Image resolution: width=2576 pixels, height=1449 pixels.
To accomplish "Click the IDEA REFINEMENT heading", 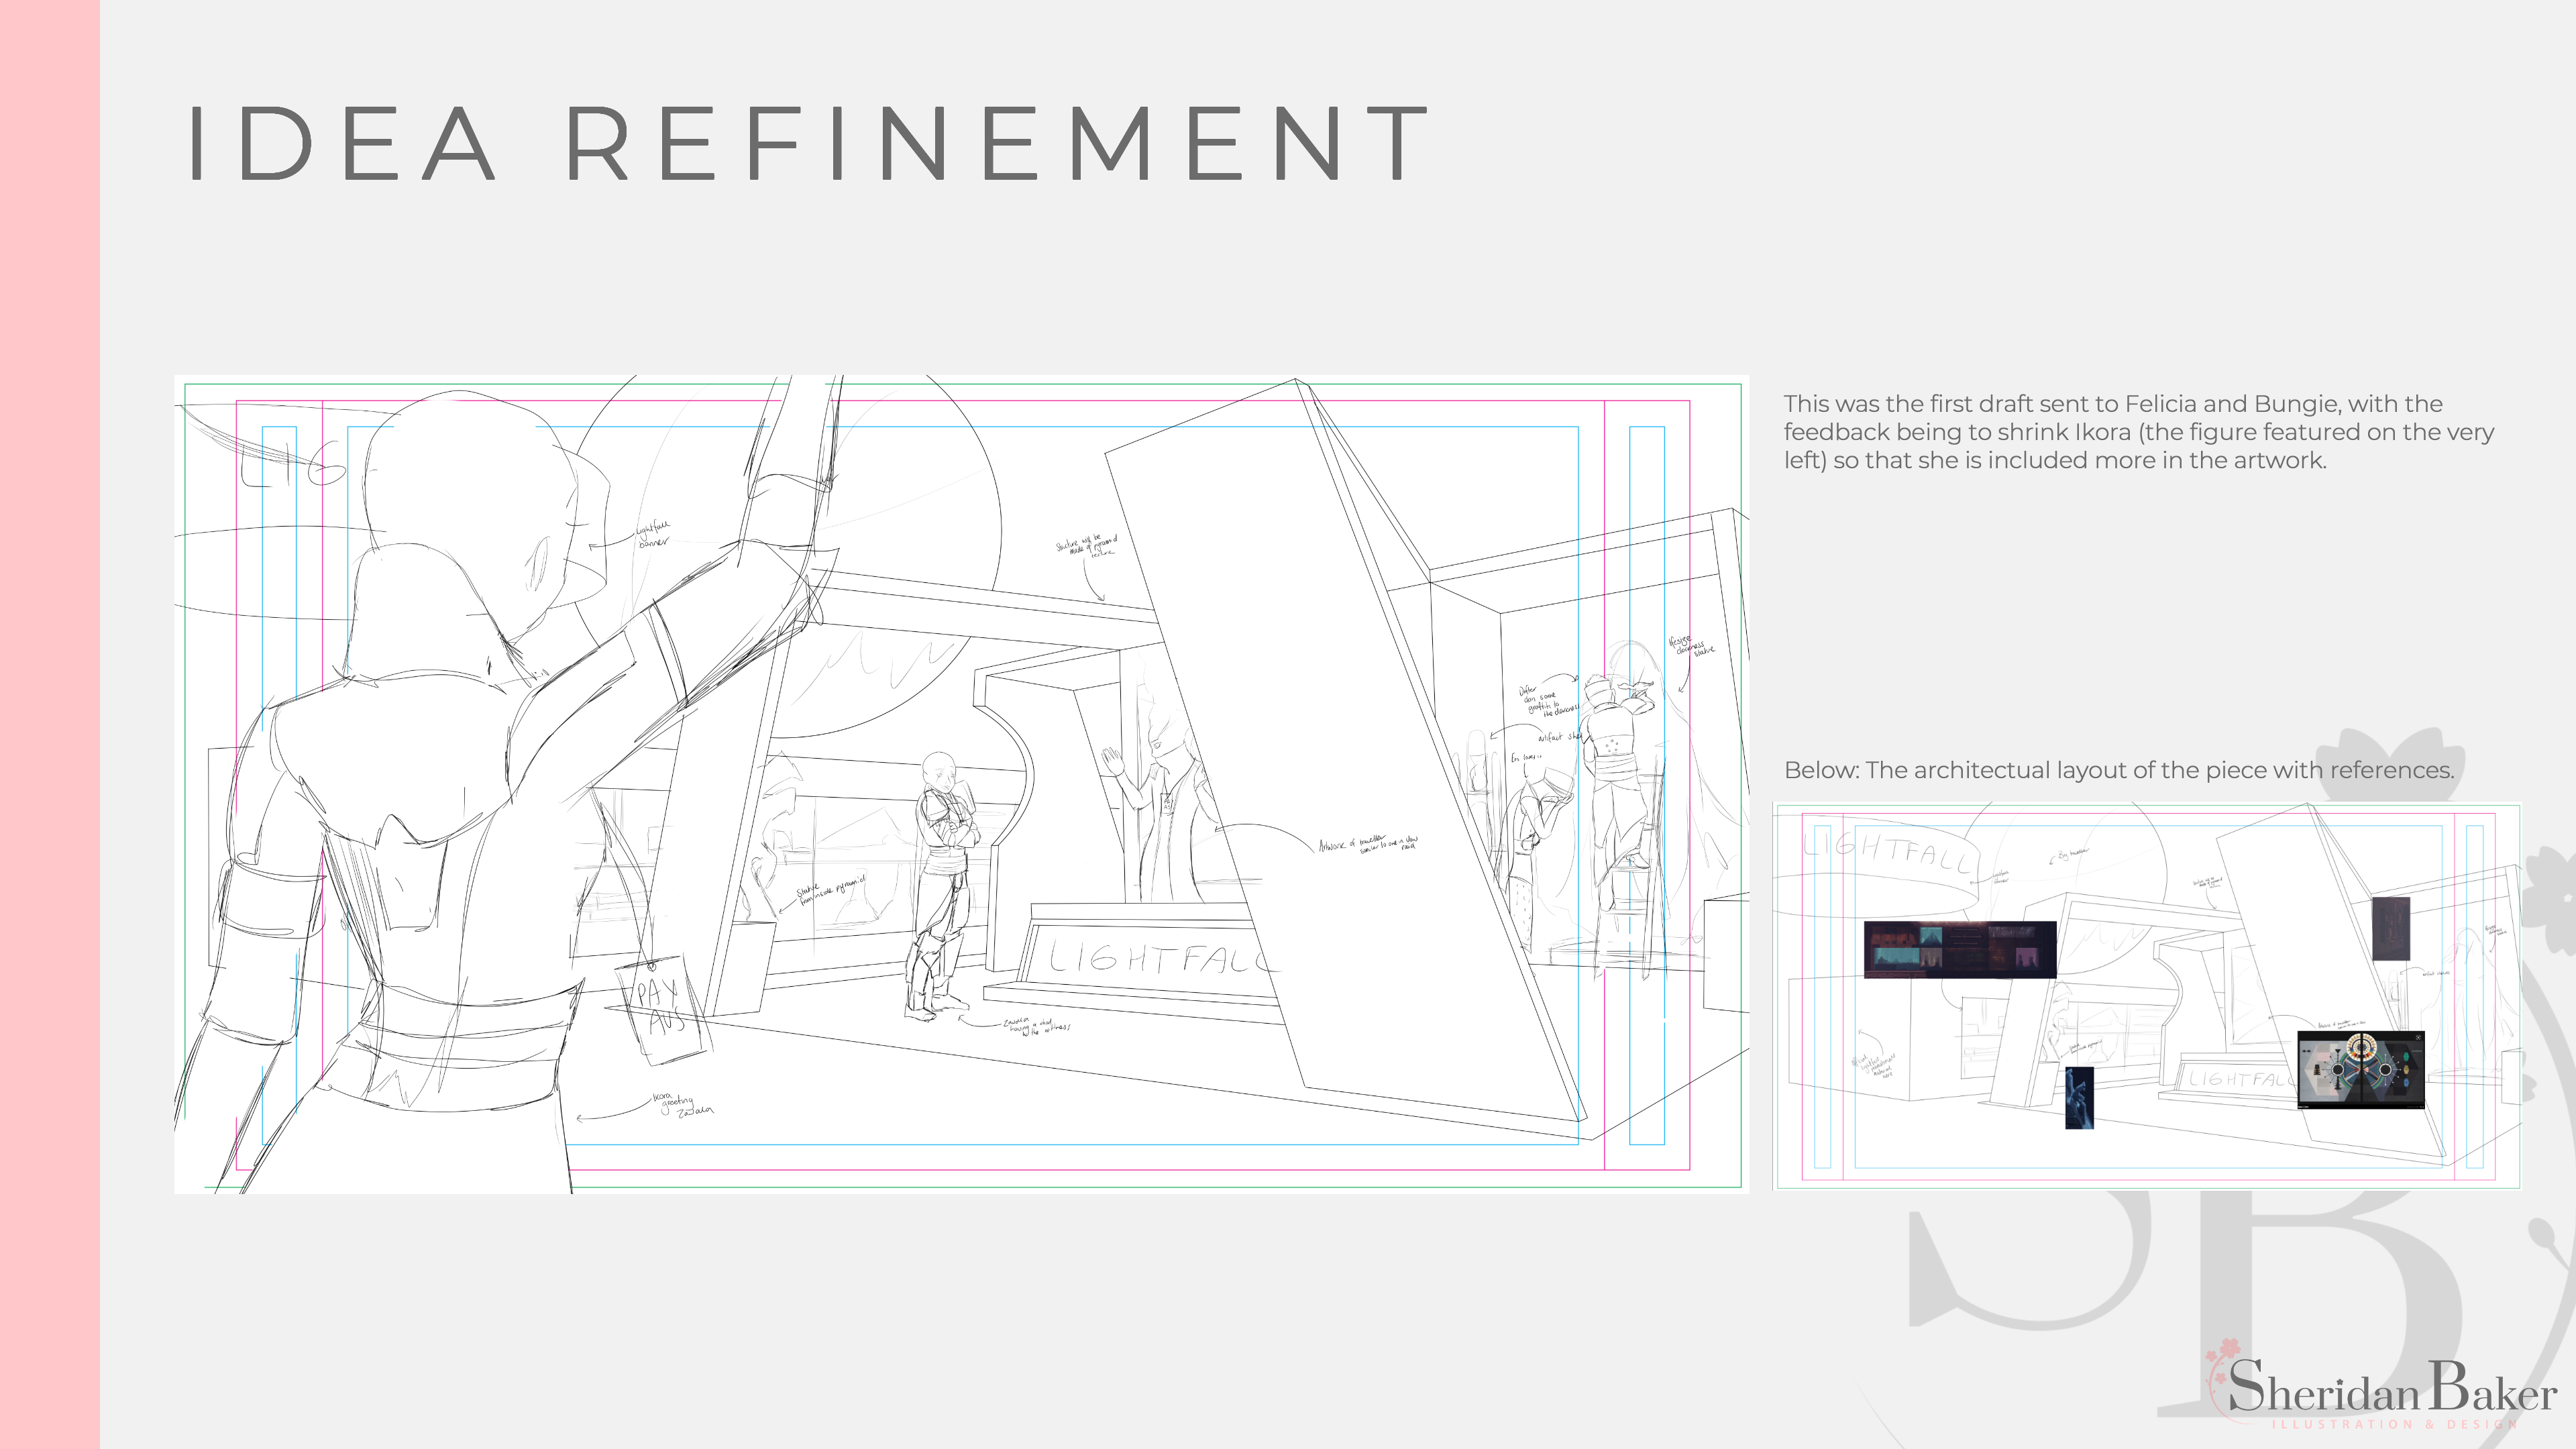I will click(x=808, y=145).
